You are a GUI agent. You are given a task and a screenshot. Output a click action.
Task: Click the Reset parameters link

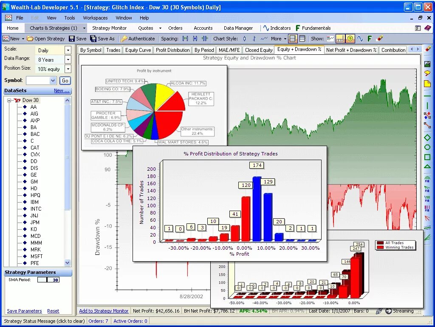click(x=53, y=311)
